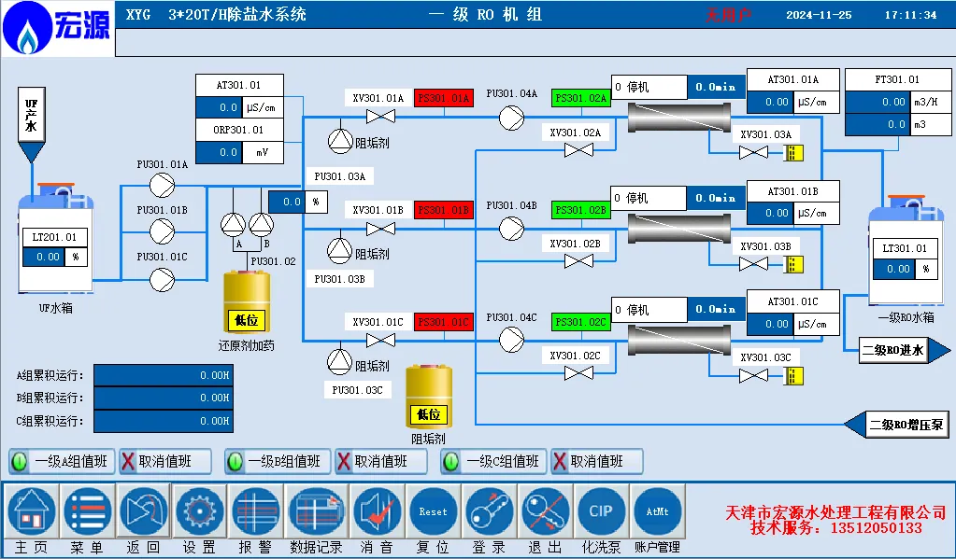Open the Menu (菜单) list icon
956x559 pixels.
click(x=87, y=511)
